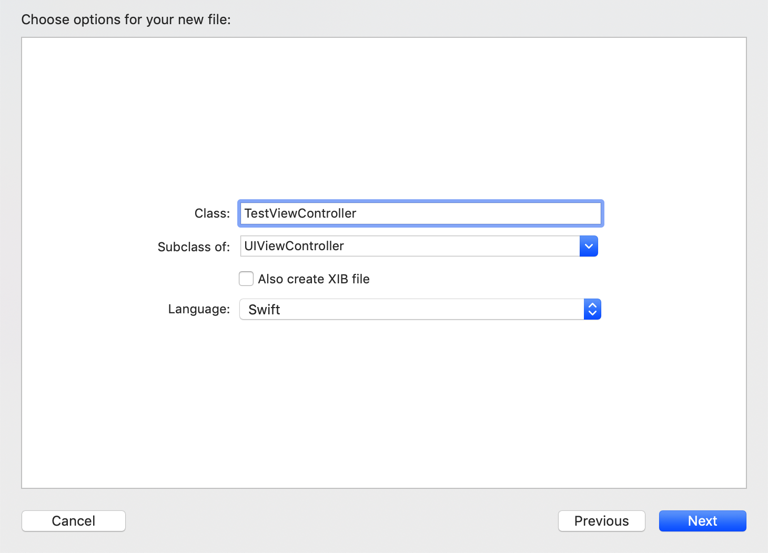This screenshot has width=768, height=553.
Task: Go back with the Previous button
Action: [x=601, y=521]
